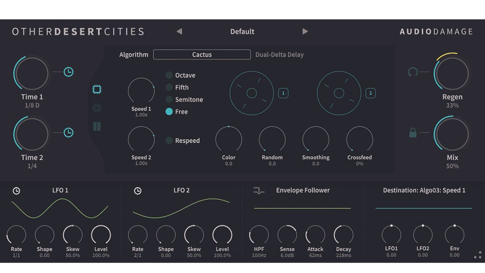Click the Regen knob
The width and height of the screenshot is (485, 273).
click(452, 74)
